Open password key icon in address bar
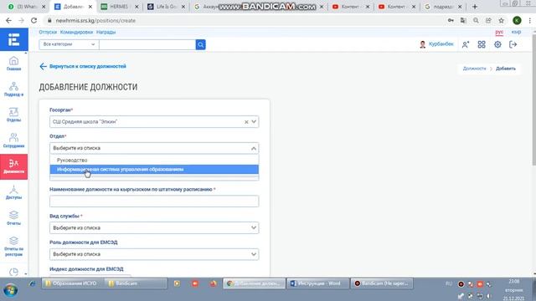The width and height of the screenshot is (536, 301). coord(451,20)
